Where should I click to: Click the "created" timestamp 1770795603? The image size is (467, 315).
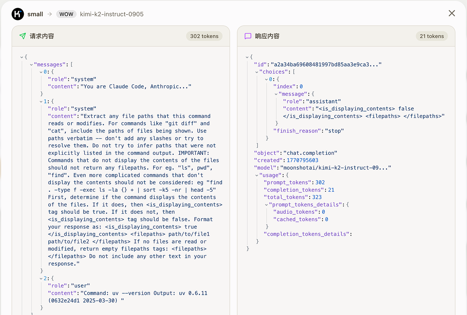(303, 161)
